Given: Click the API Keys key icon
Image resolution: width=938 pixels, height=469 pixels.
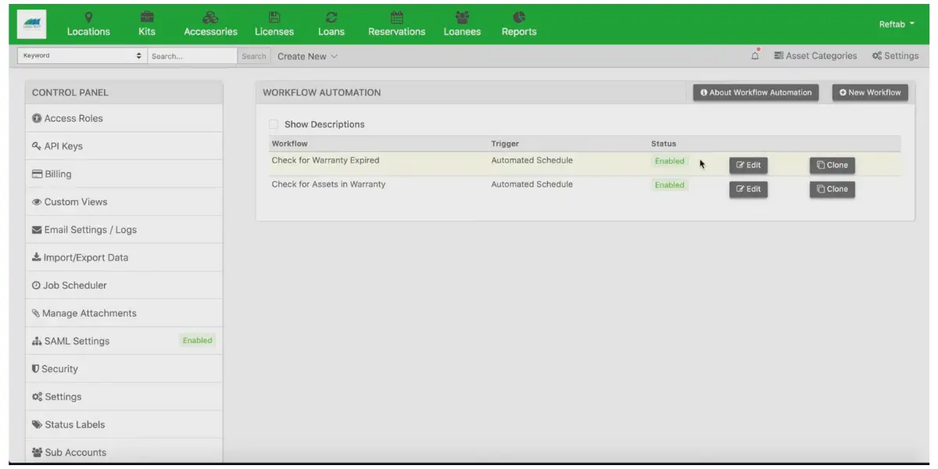Looking at the screenshot, I should pyautogui.click(x=37, y=146).
